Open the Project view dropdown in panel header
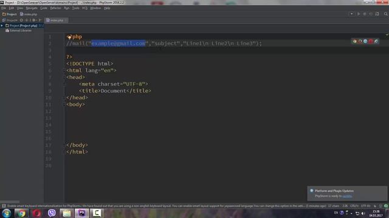Image resolution: width=389 pixels, height=218 pixels. pos(10,20)
